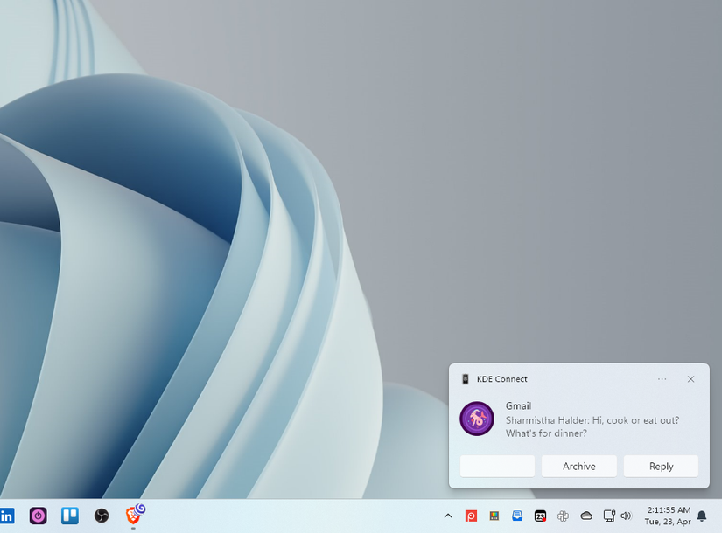Open the volume speaker tray icon
The image size is (722, 533).
tap(626, 516)
